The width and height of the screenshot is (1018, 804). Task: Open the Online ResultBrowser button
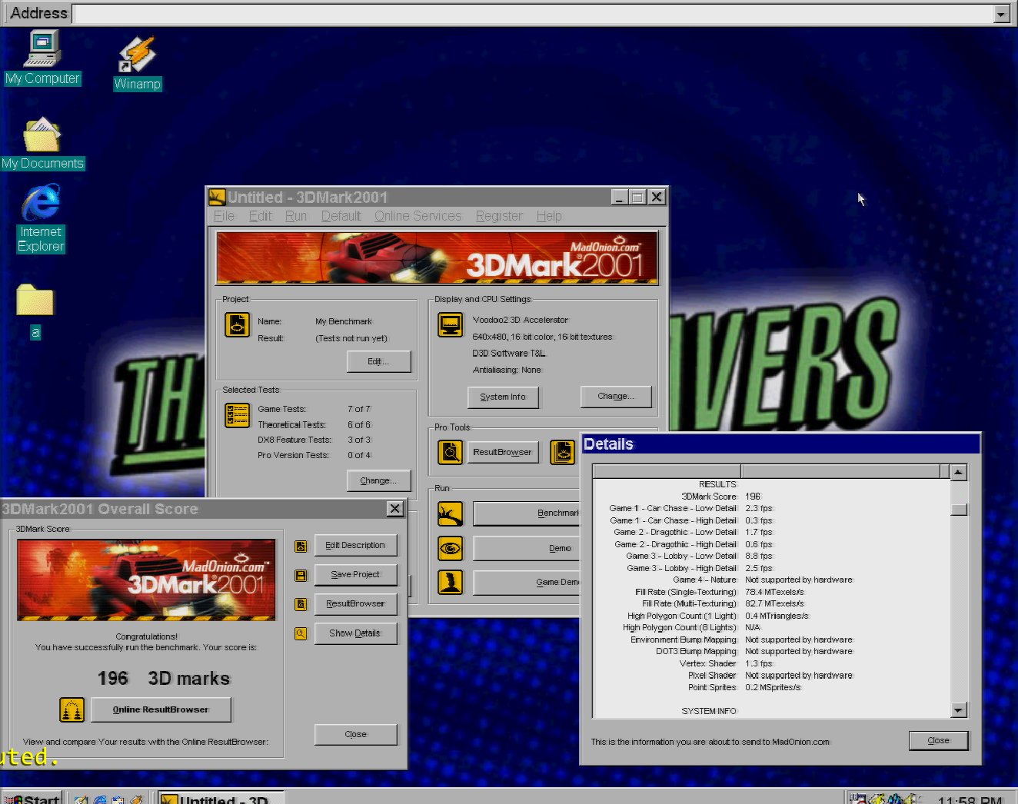(x=161, y=709)
